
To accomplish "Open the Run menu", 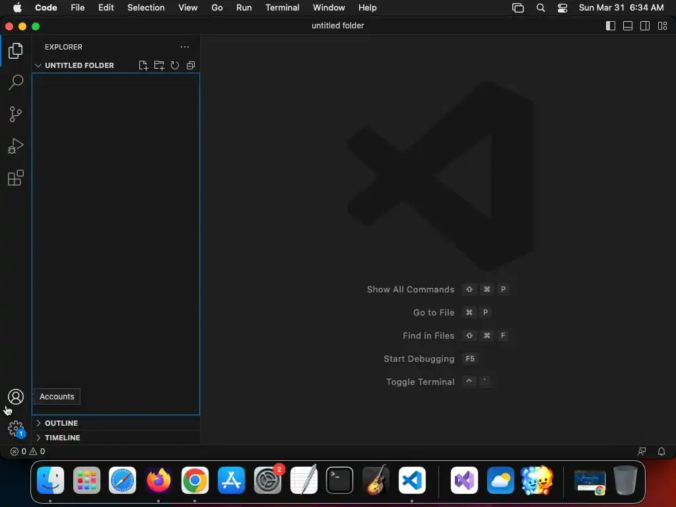I will click(244, 8).
